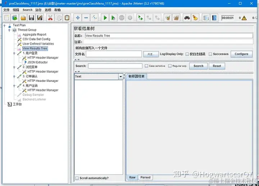Collapse the Test Plan tree node
The image size is (259, 186).
point(4,25)
